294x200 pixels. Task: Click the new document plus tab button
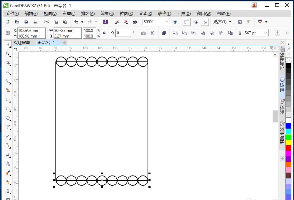[64, 43]
